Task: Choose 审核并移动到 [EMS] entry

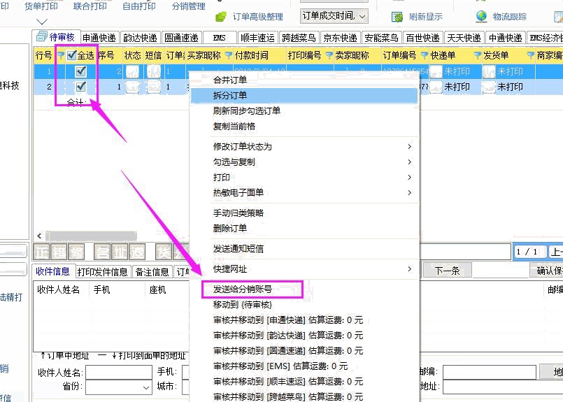Action: [x=304, y=366]
